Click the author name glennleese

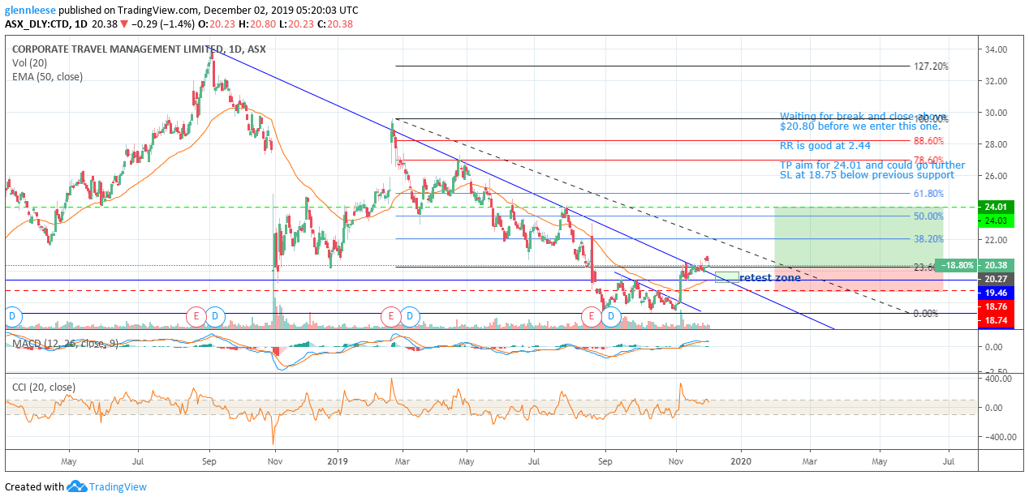click(x=29, y=11)
